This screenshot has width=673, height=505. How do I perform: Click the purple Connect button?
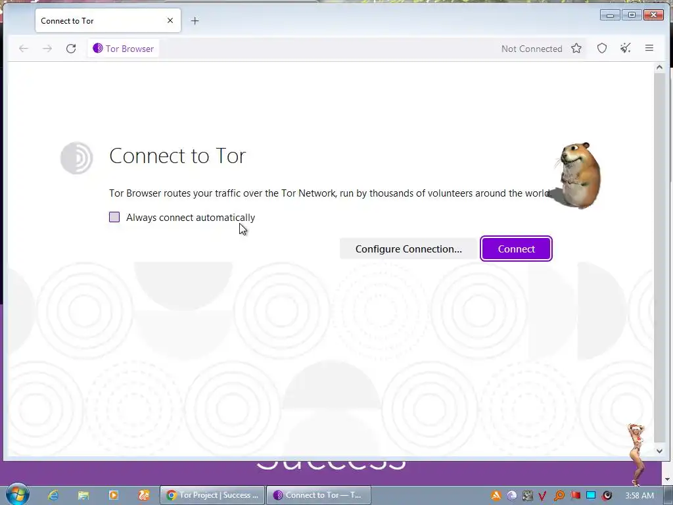[x=517, y=249]
